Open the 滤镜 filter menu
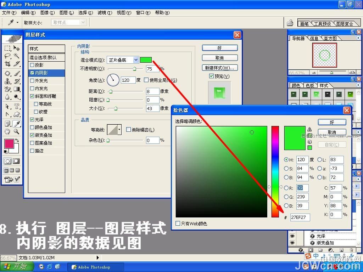Screen dimensions: 363x272 pyautogui.click(x=105, y=12)
